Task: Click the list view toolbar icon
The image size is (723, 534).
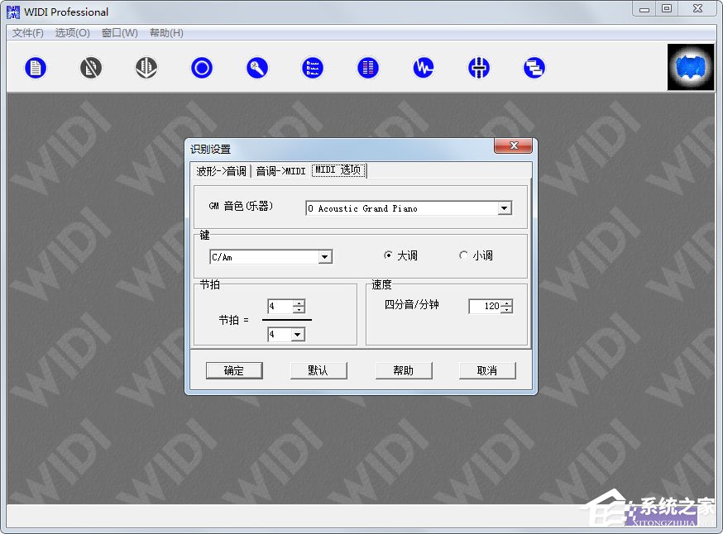Action: pos(312,68)
